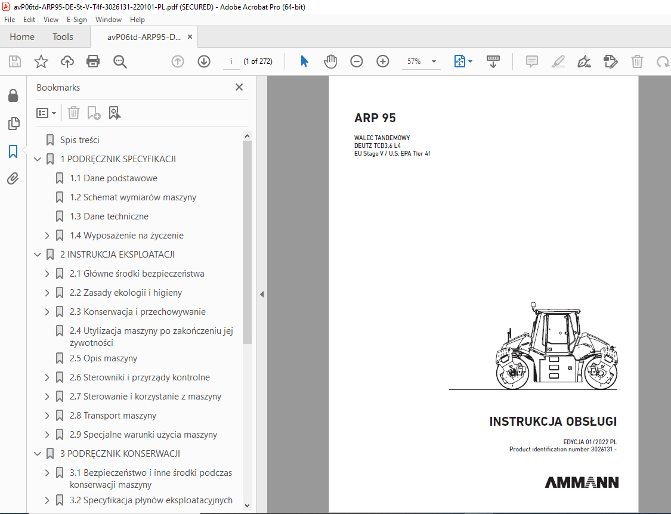
Task: Click the rotate icon at toolbar end
Action: pos(663,61)
